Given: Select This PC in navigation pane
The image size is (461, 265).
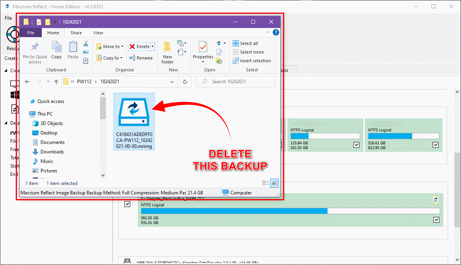Looking at the screenshot, I should [41, 114].
